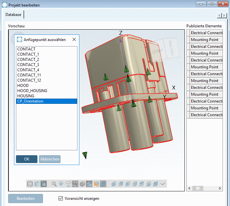Pick CONTACT_12 in the list
Image resolution: width=230 pixels, height=206 pixels.
click(47, 80)
